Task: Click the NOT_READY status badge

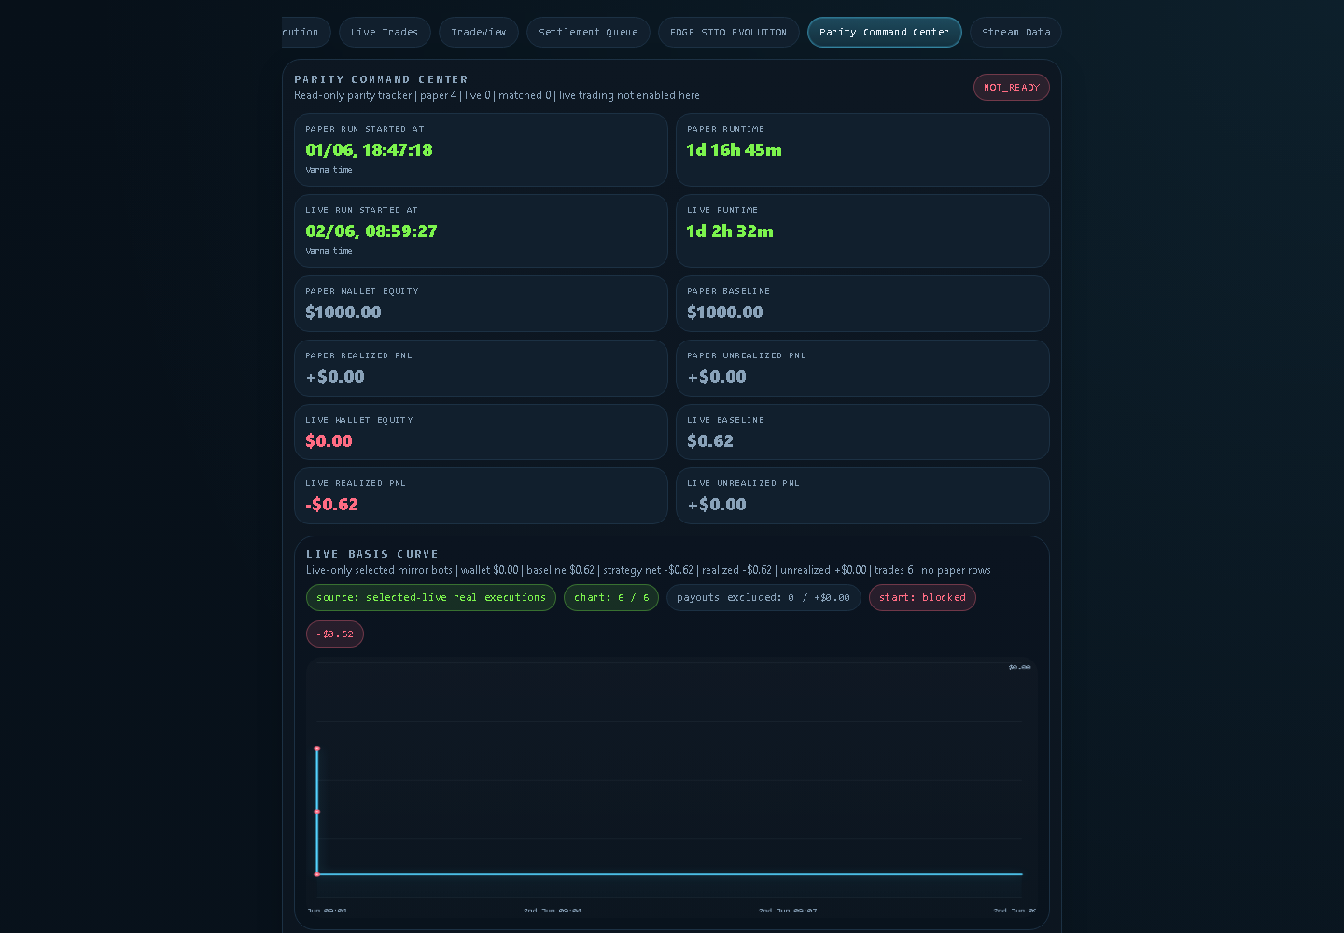Action: (1011, 88)
